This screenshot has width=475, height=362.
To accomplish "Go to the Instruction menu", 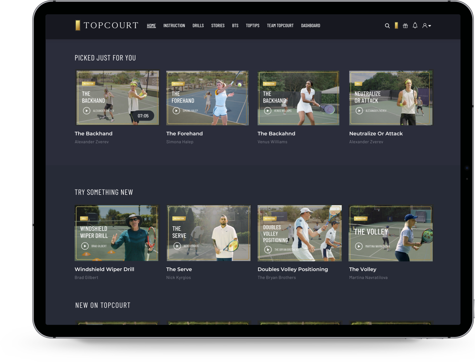I will pos(174,26).
